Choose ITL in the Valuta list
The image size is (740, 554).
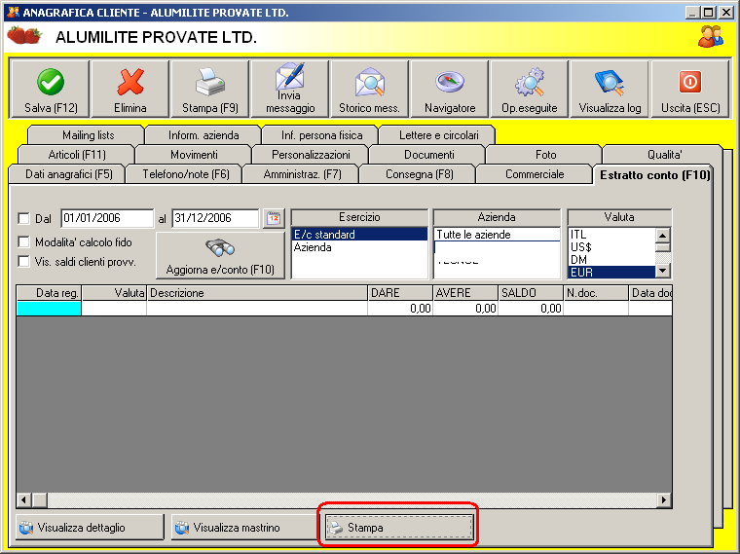[x=611, y=235]
